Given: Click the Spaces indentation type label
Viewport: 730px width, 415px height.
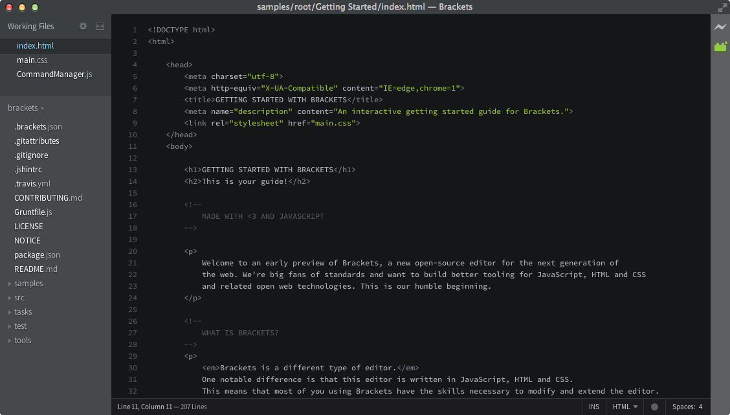Looking at the screenshot, I should click(683, 407).
